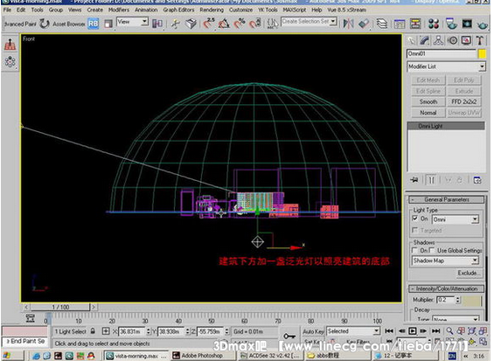Viewport: 494px width, 361px height.
Task: Toggle Absolute/Offset transform type-in icon
Action: click(x=106, y=331)
